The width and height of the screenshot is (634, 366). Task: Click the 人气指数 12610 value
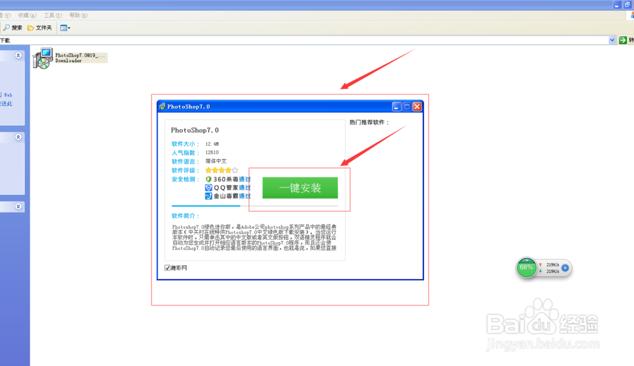pyautogui.click(x=212, y=152)
